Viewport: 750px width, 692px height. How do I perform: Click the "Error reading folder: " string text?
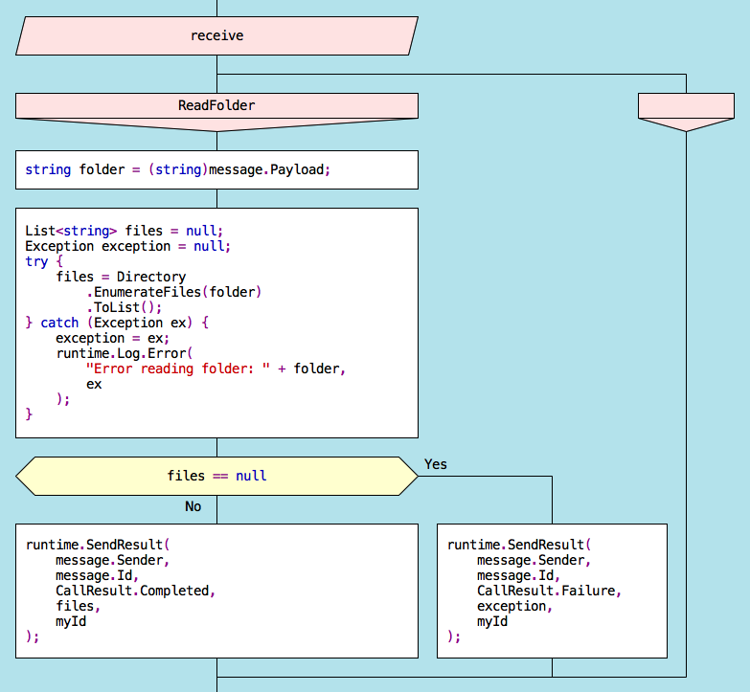[x=178, y=368]
